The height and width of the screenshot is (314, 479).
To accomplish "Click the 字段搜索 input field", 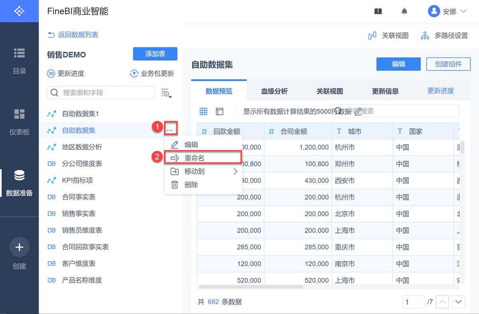I will [x=395, y=111].
